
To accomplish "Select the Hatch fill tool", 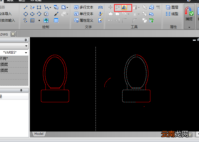I will click(x=32, y=20).
